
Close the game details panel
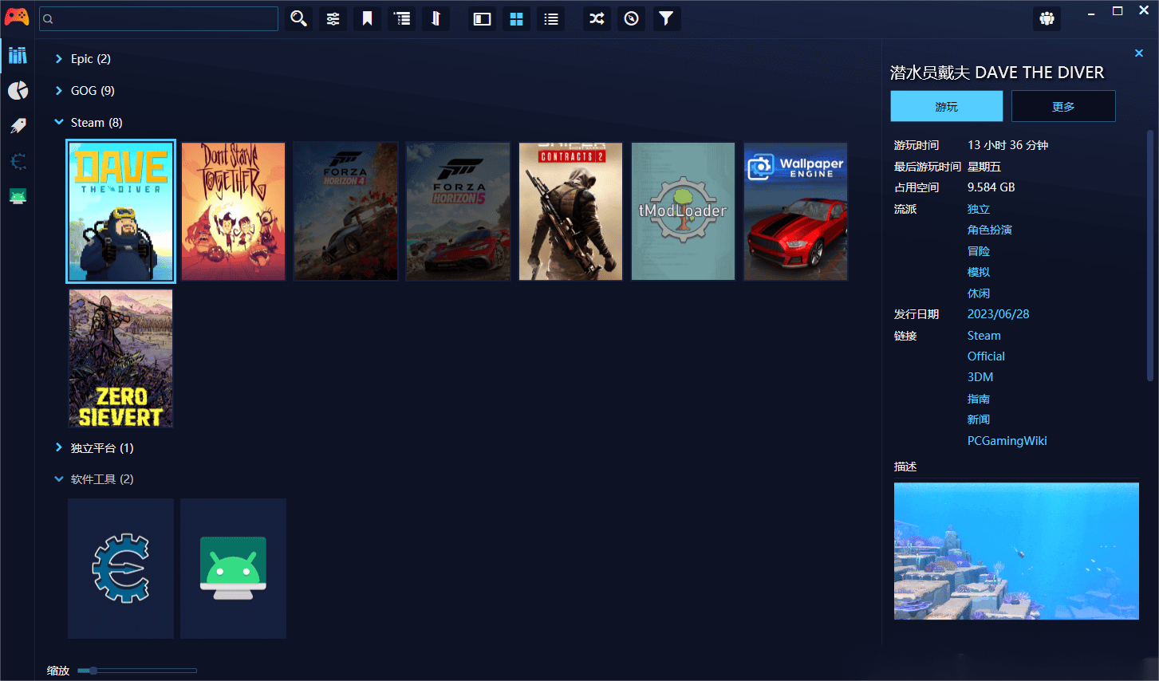point(1139,53)
